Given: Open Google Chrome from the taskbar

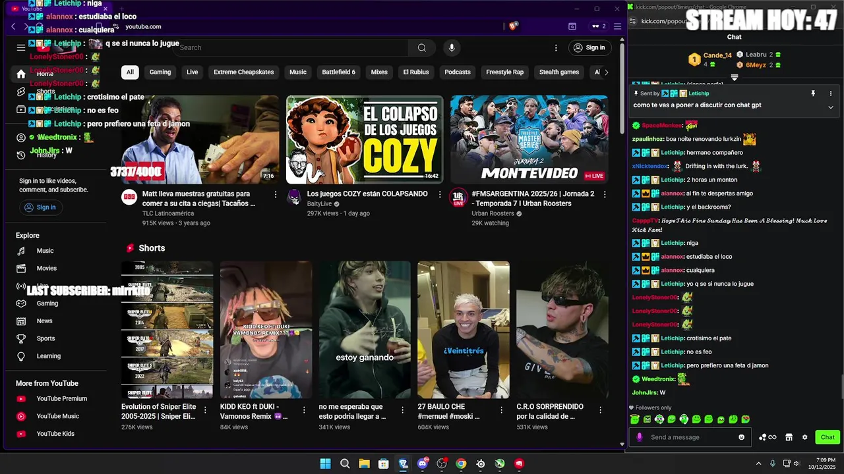Looking at the screenshot, I should pyautogui.click(x=461, y=463).
